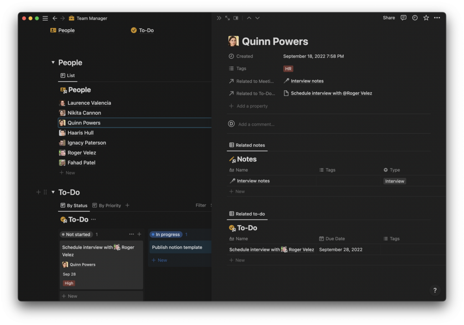Collapse the To-Do section disclosure triangle
The height and width of the screenshot is (325, 464).
53,192
